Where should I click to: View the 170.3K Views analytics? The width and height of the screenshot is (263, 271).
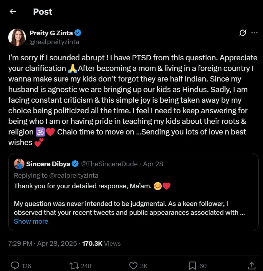[x=101, y=243]
